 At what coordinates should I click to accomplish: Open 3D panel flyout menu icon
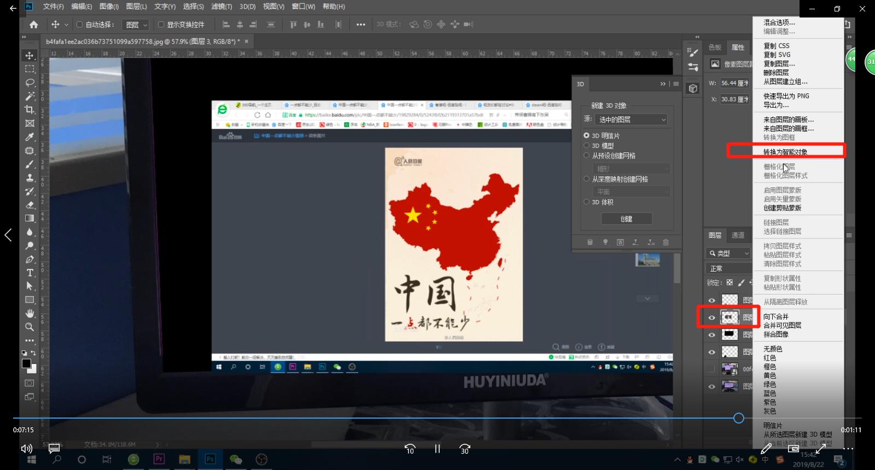(676, 84)
